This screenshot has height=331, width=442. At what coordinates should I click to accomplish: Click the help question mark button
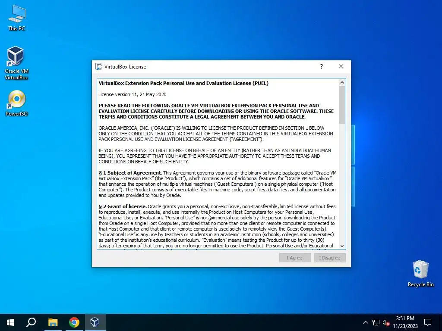(x=321, y=66)
